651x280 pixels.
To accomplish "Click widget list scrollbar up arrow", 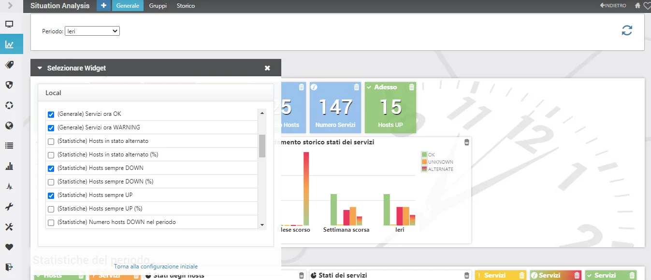I will point(262,112).
